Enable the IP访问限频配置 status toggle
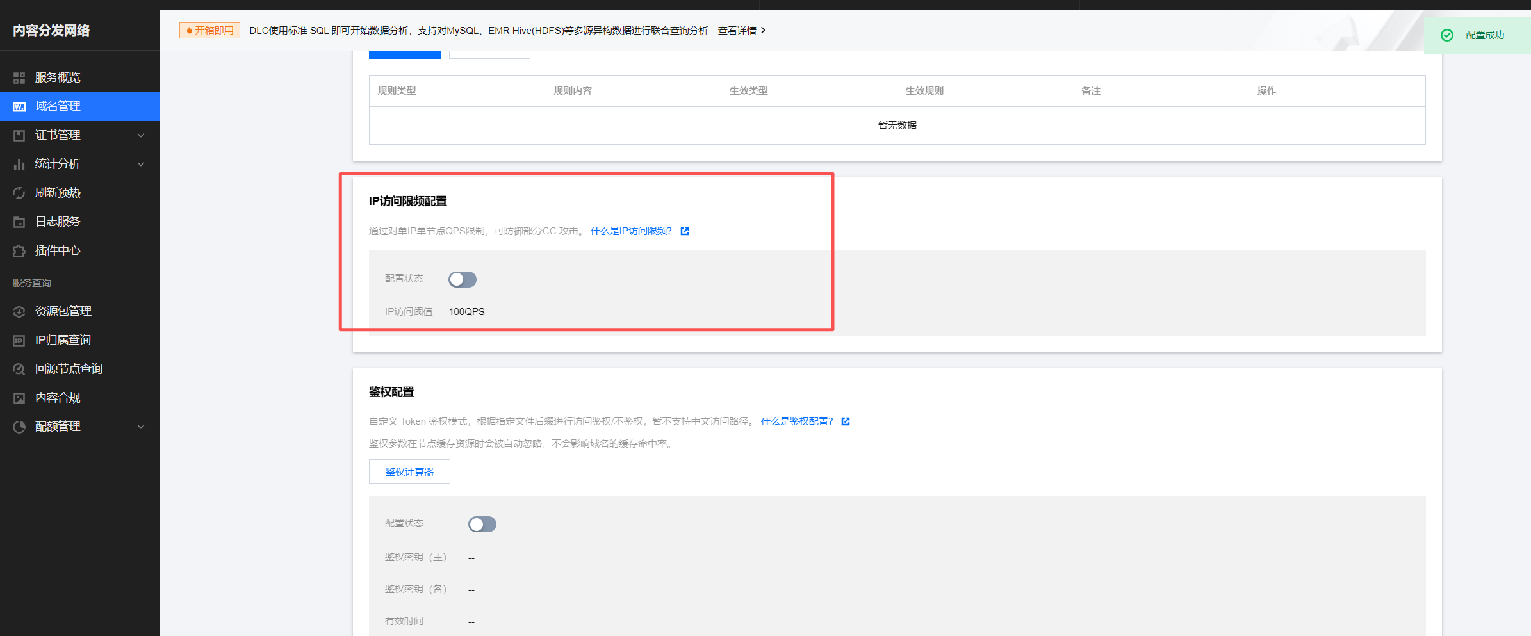The image size is (1531, 636). click(462, 279)
